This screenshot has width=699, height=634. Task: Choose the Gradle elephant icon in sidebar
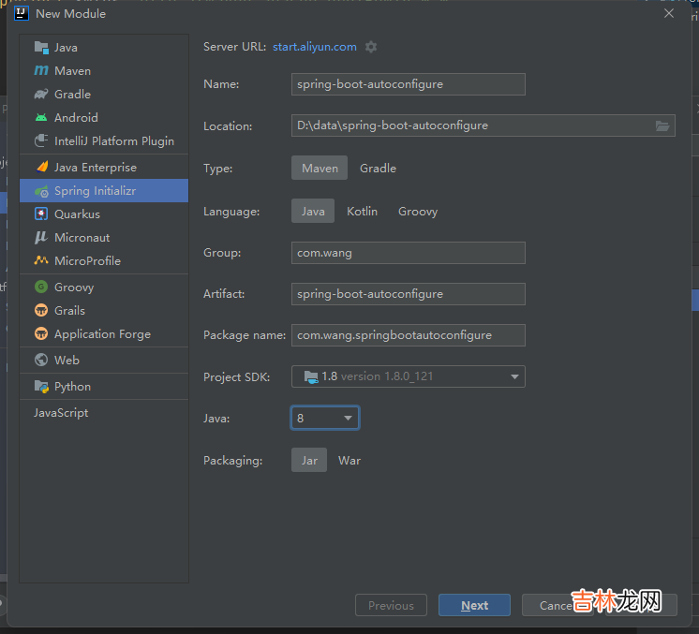coord(41,95)
